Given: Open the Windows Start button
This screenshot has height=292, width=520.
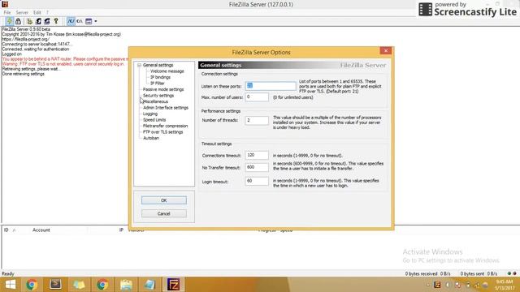Looking at the screenshot, I should (x=11, y=285).
